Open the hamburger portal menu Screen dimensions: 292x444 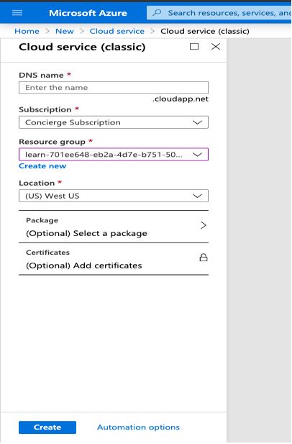tap(17, 13)
